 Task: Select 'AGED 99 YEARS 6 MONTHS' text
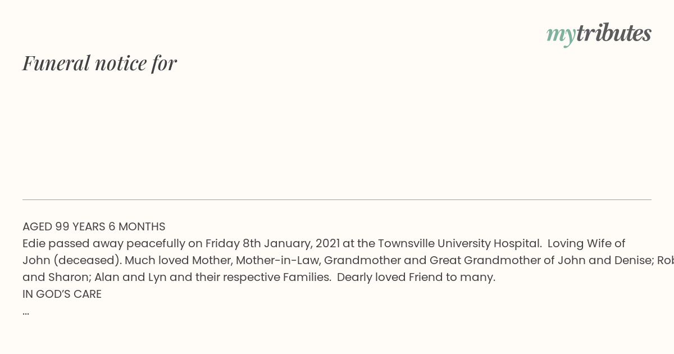pyautogui.click(x=94, y=227)
